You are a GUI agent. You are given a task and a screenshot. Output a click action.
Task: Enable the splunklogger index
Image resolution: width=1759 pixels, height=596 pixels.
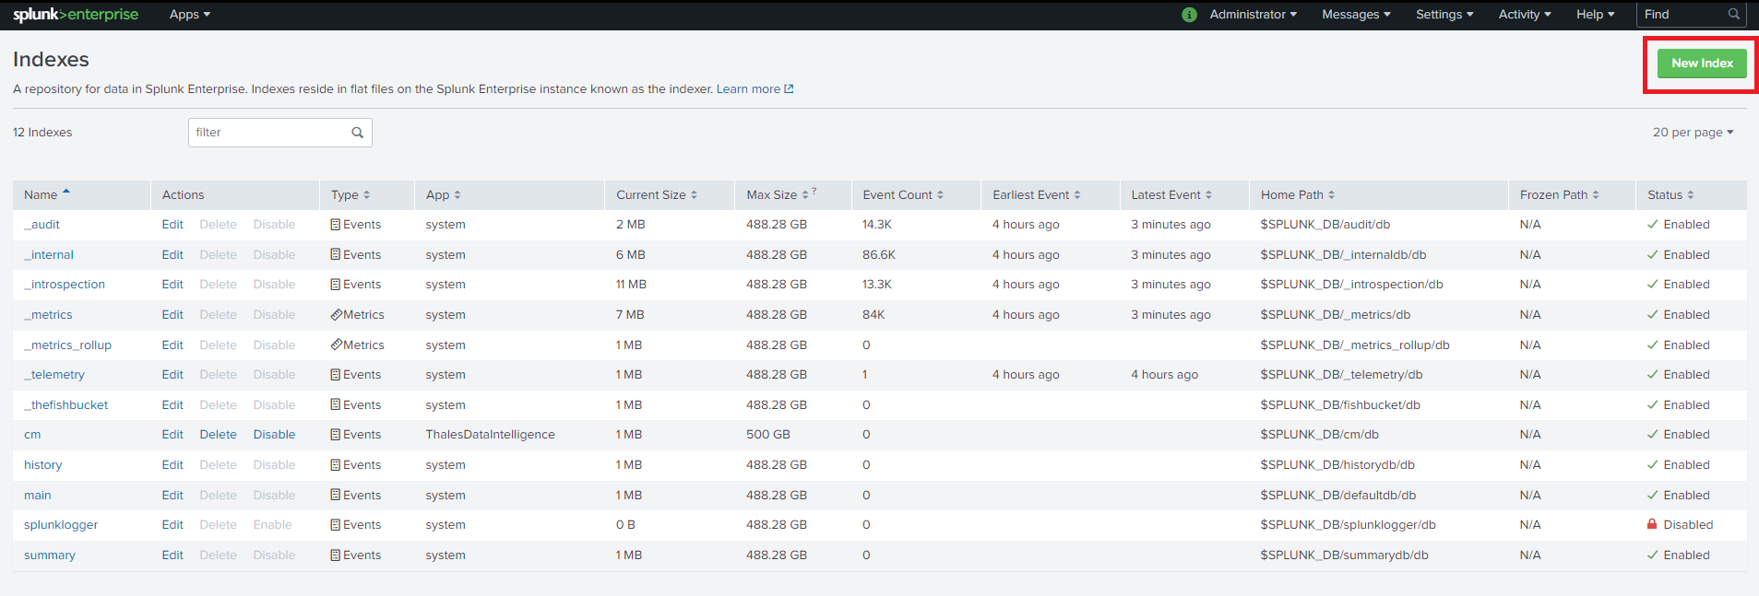[x=272, y=525]
